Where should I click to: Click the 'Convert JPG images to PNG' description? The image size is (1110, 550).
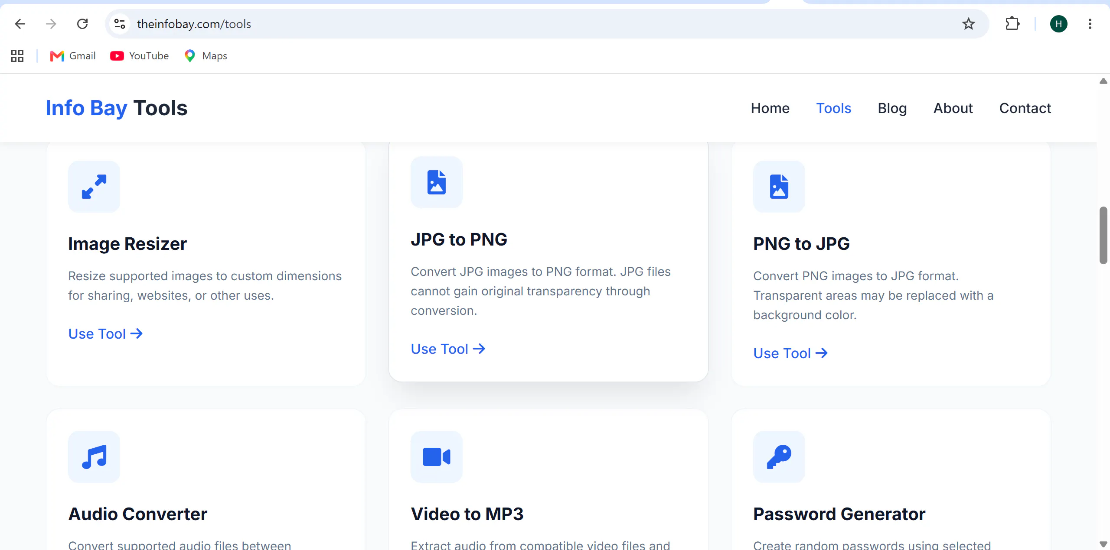541,291
